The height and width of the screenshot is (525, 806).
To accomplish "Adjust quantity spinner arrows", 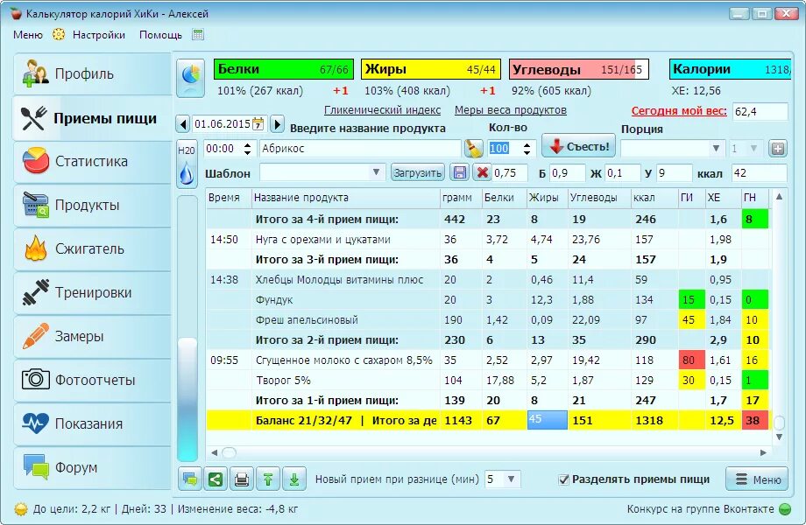I will click(x=527, y=149).
